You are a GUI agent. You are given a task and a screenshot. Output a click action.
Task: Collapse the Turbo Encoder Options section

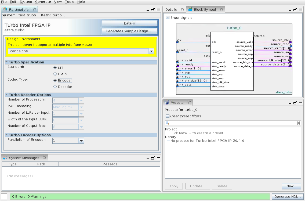click(x=6, y=135)
